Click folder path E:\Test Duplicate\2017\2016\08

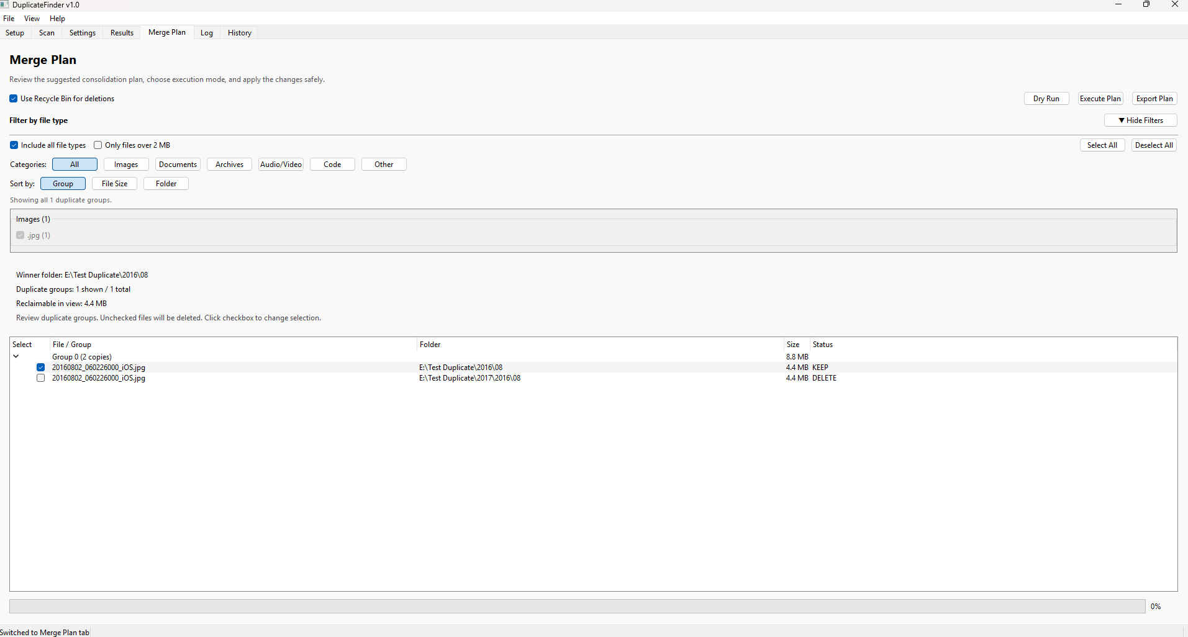(470, 378)
